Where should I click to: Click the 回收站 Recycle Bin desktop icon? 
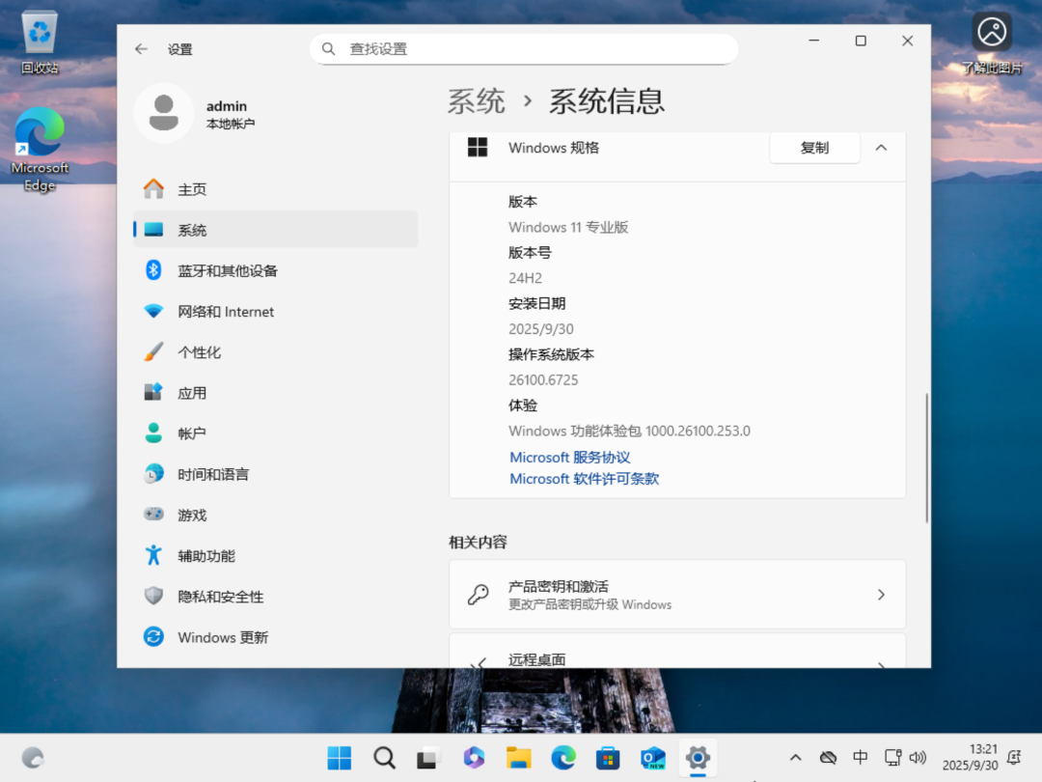click(40, 42)
